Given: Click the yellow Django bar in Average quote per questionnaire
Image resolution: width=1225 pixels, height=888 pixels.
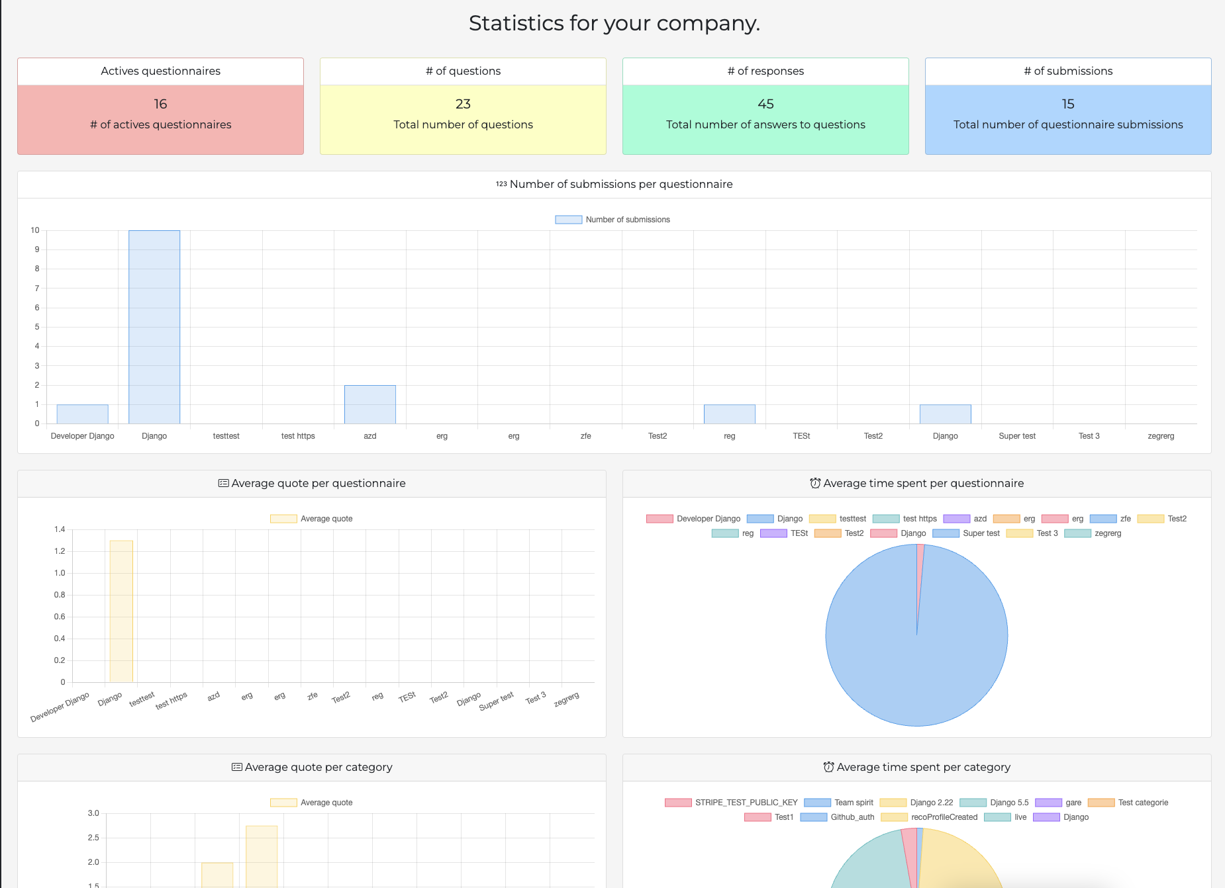Looking at the screenshot, I should 121,611.
